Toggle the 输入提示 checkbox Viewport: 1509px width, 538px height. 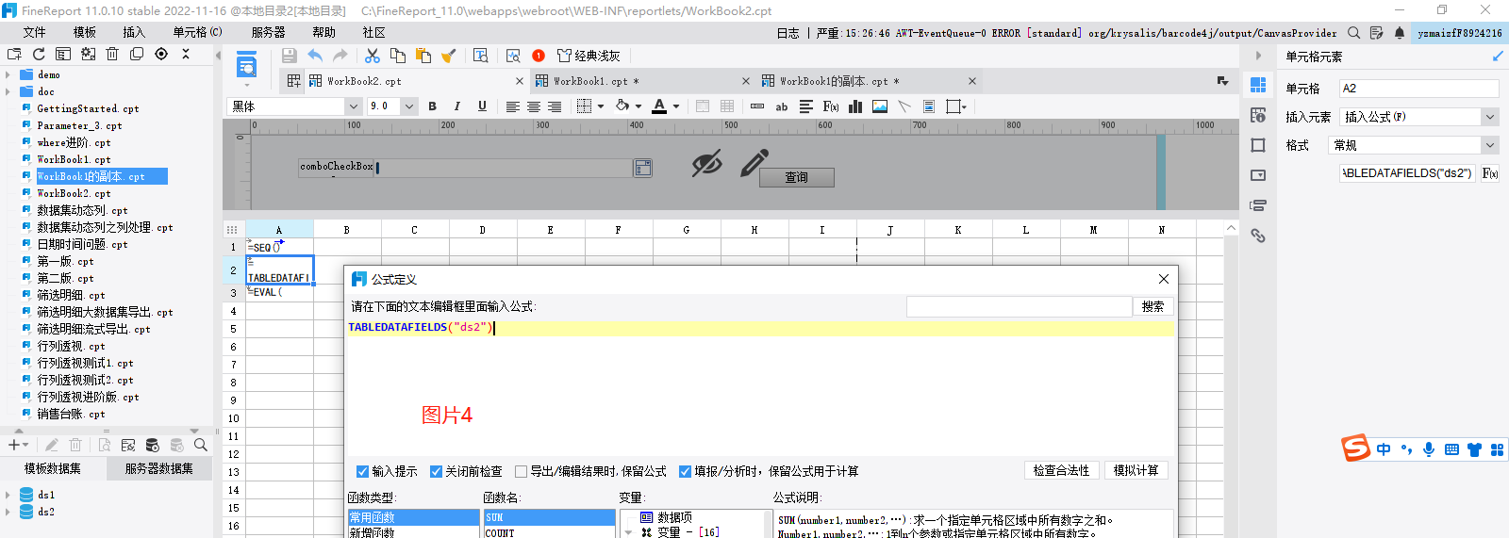pos(363,471)
